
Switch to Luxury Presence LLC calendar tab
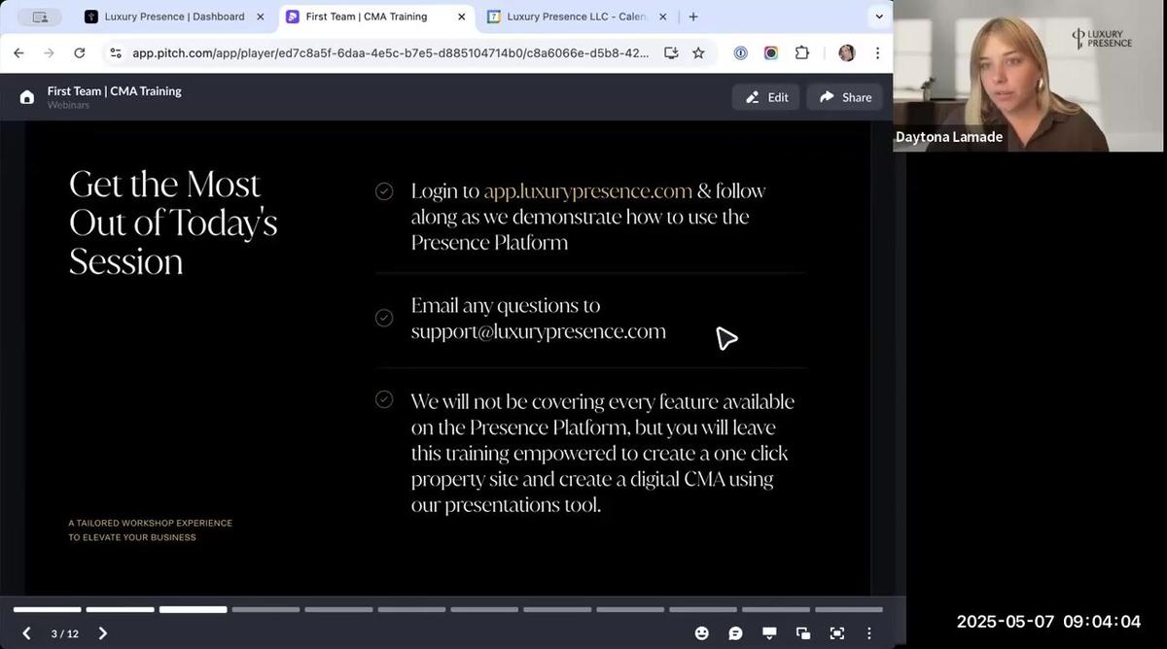pyautogui.click(x=577, y=17)
